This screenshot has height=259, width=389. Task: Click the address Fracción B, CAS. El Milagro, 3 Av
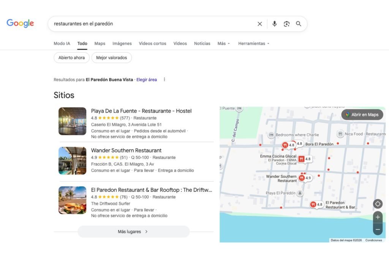pyautogui.click(x=123, y=164)
